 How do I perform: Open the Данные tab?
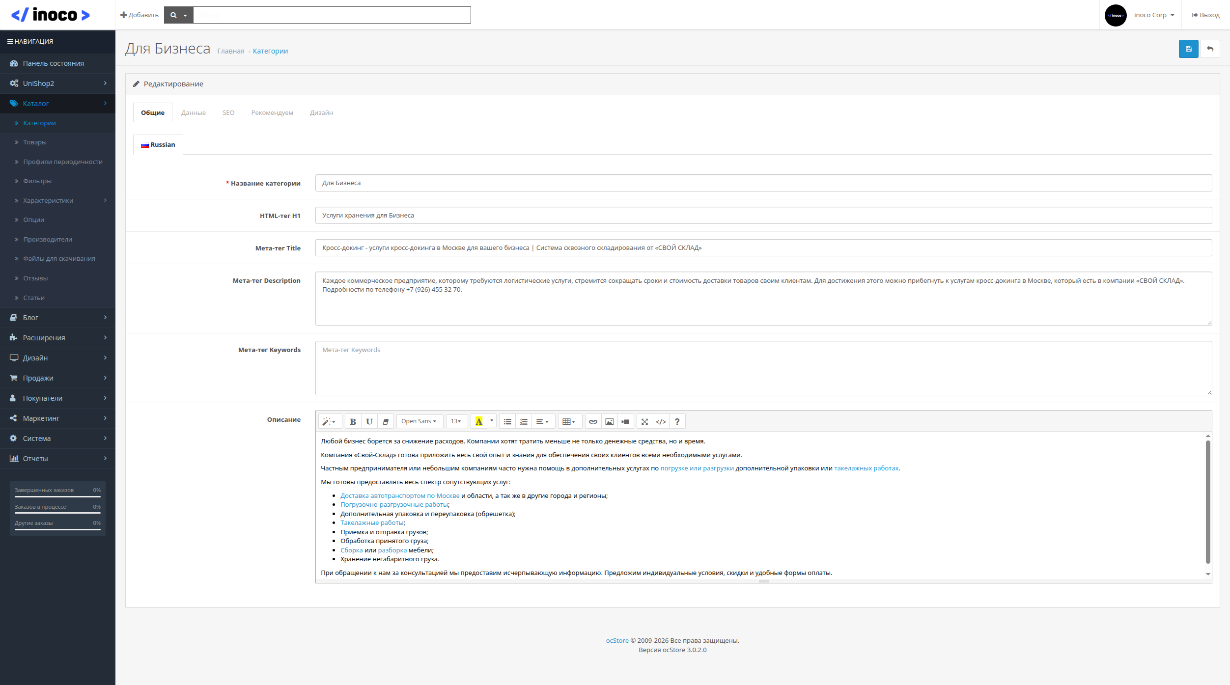[194, 113]
